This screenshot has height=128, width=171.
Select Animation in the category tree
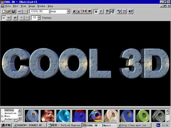point(10,113)
